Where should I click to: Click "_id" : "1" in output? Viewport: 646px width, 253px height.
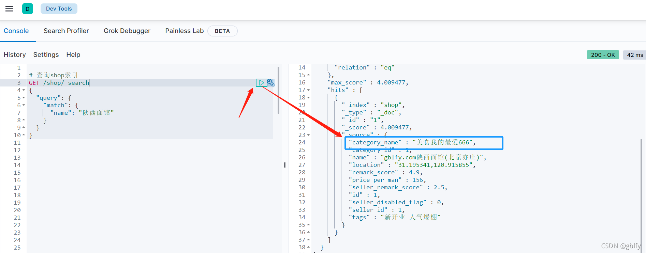[363, 120]
